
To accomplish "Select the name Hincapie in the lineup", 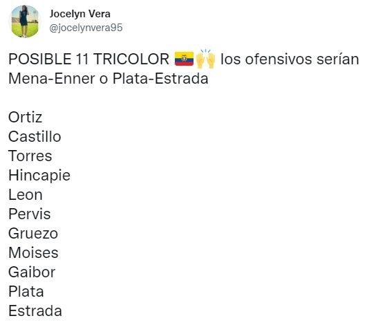I will (x=39, y=176).
